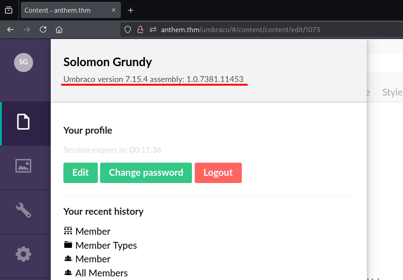Open All Members from recent history

pyautogui.click(x=101, y=273)
